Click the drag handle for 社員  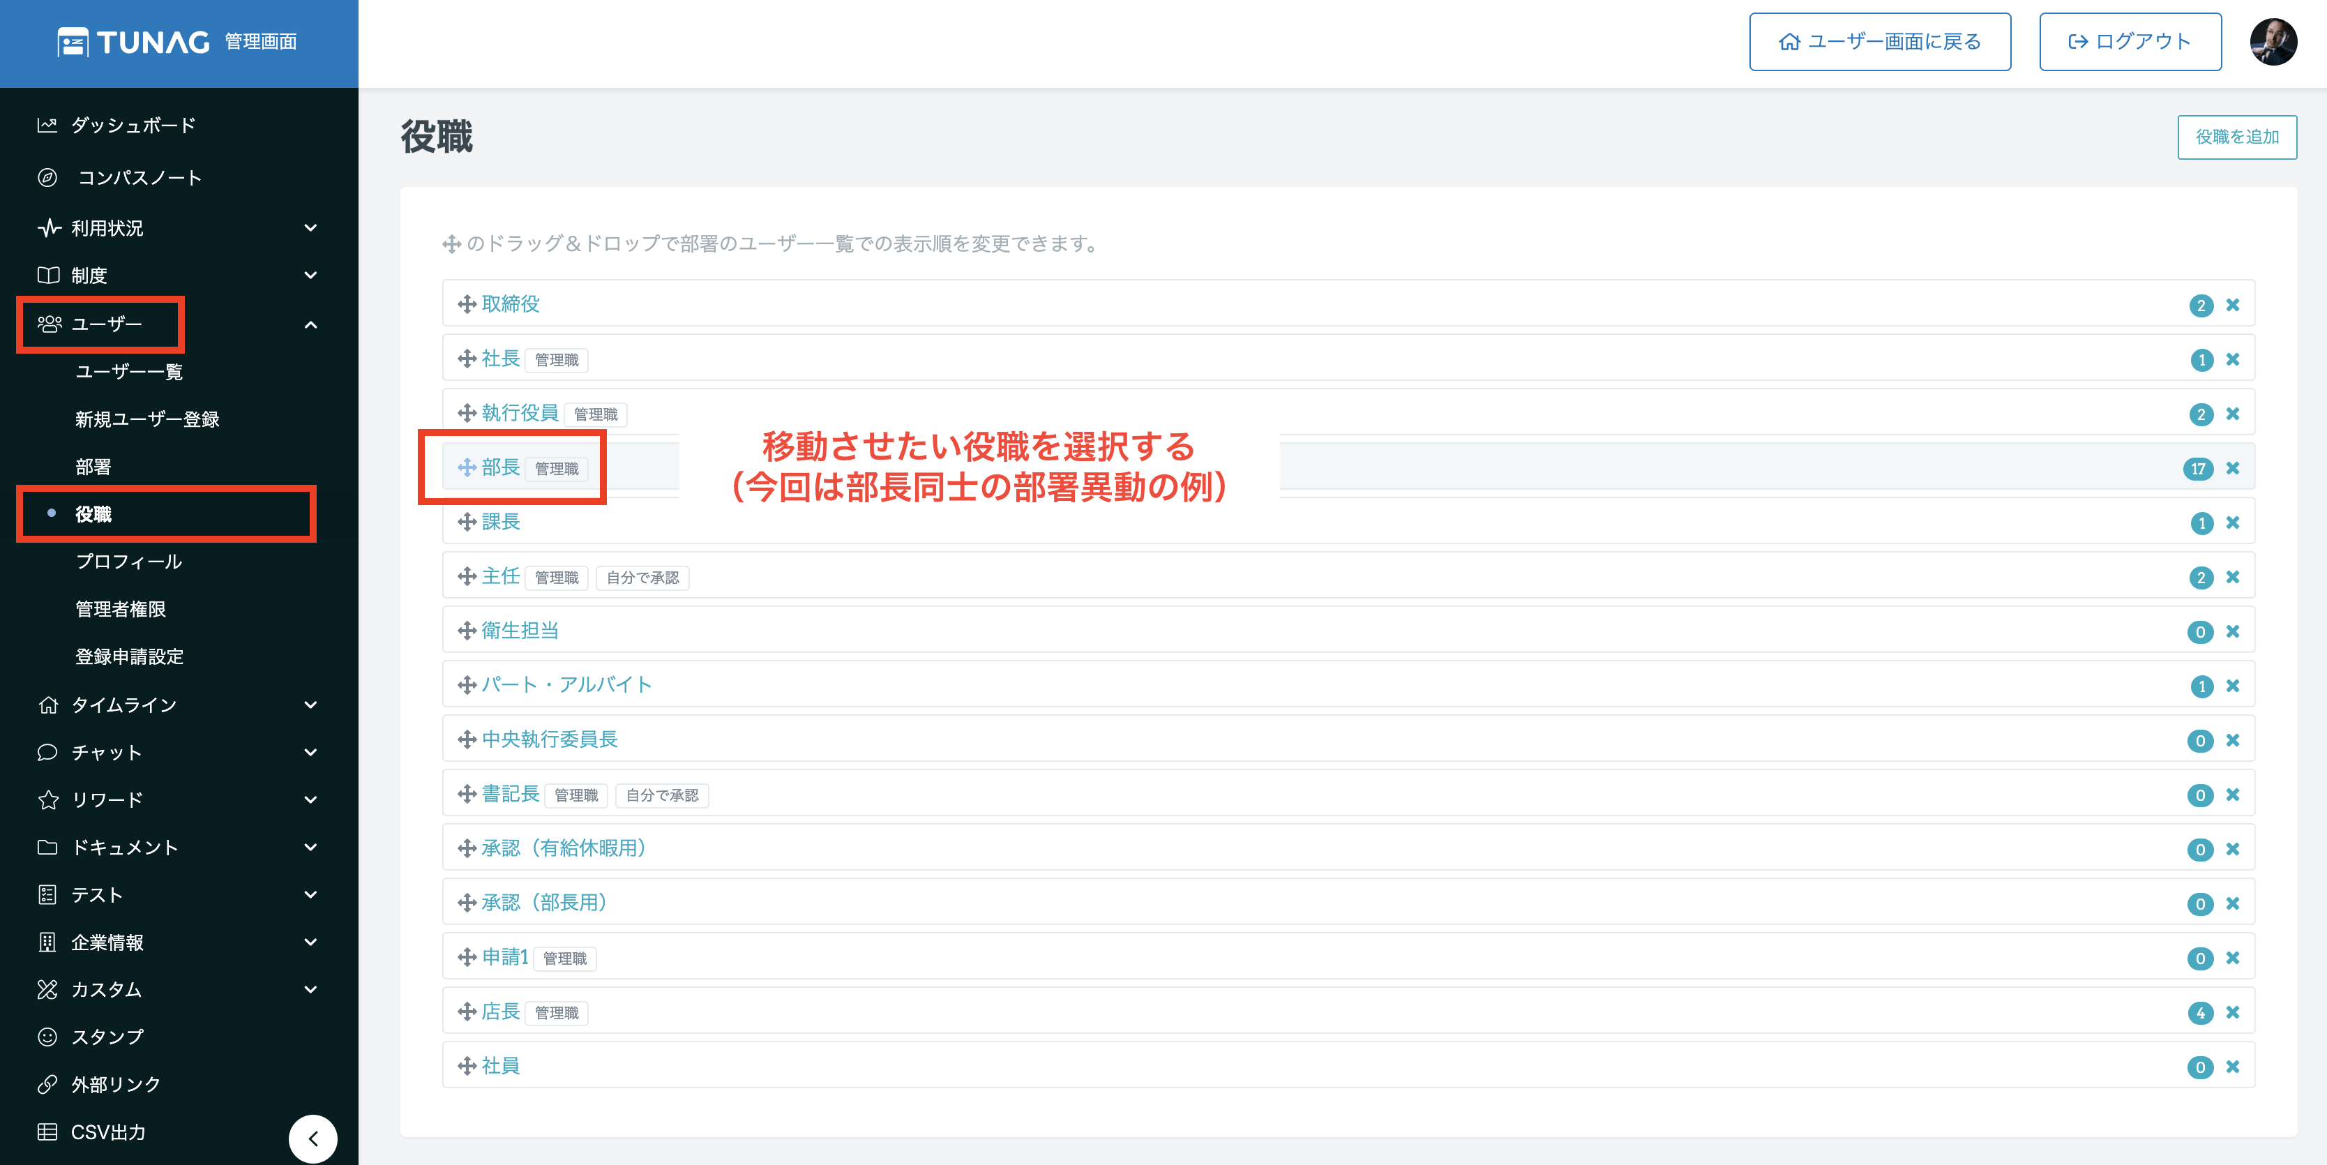coord(466,1066)
